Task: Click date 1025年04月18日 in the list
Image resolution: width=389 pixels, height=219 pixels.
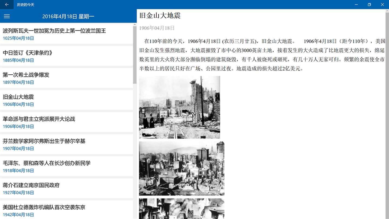Action: [18, 38]
